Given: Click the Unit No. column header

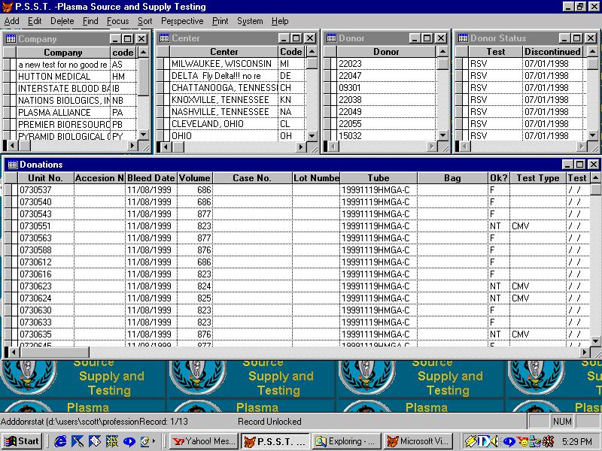Looking at the screenshot, I should [45, 178].
